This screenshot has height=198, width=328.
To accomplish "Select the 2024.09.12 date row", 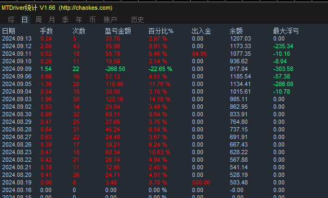I will [17, 46].
